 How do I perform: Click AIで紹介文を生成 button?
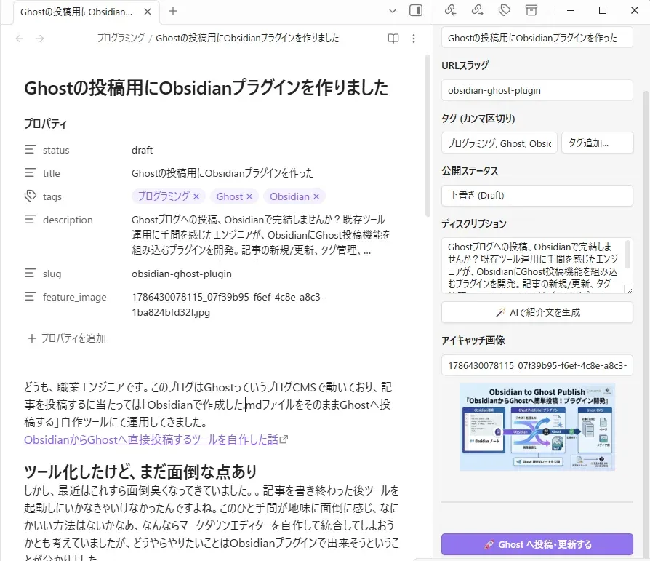click(537, 312)
